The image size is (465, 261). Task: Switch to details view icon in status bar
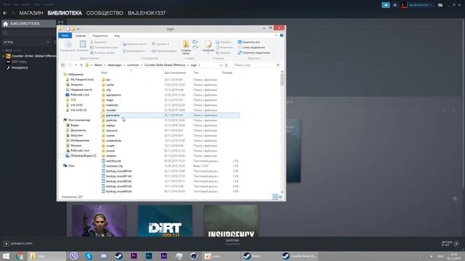[275, 196]
